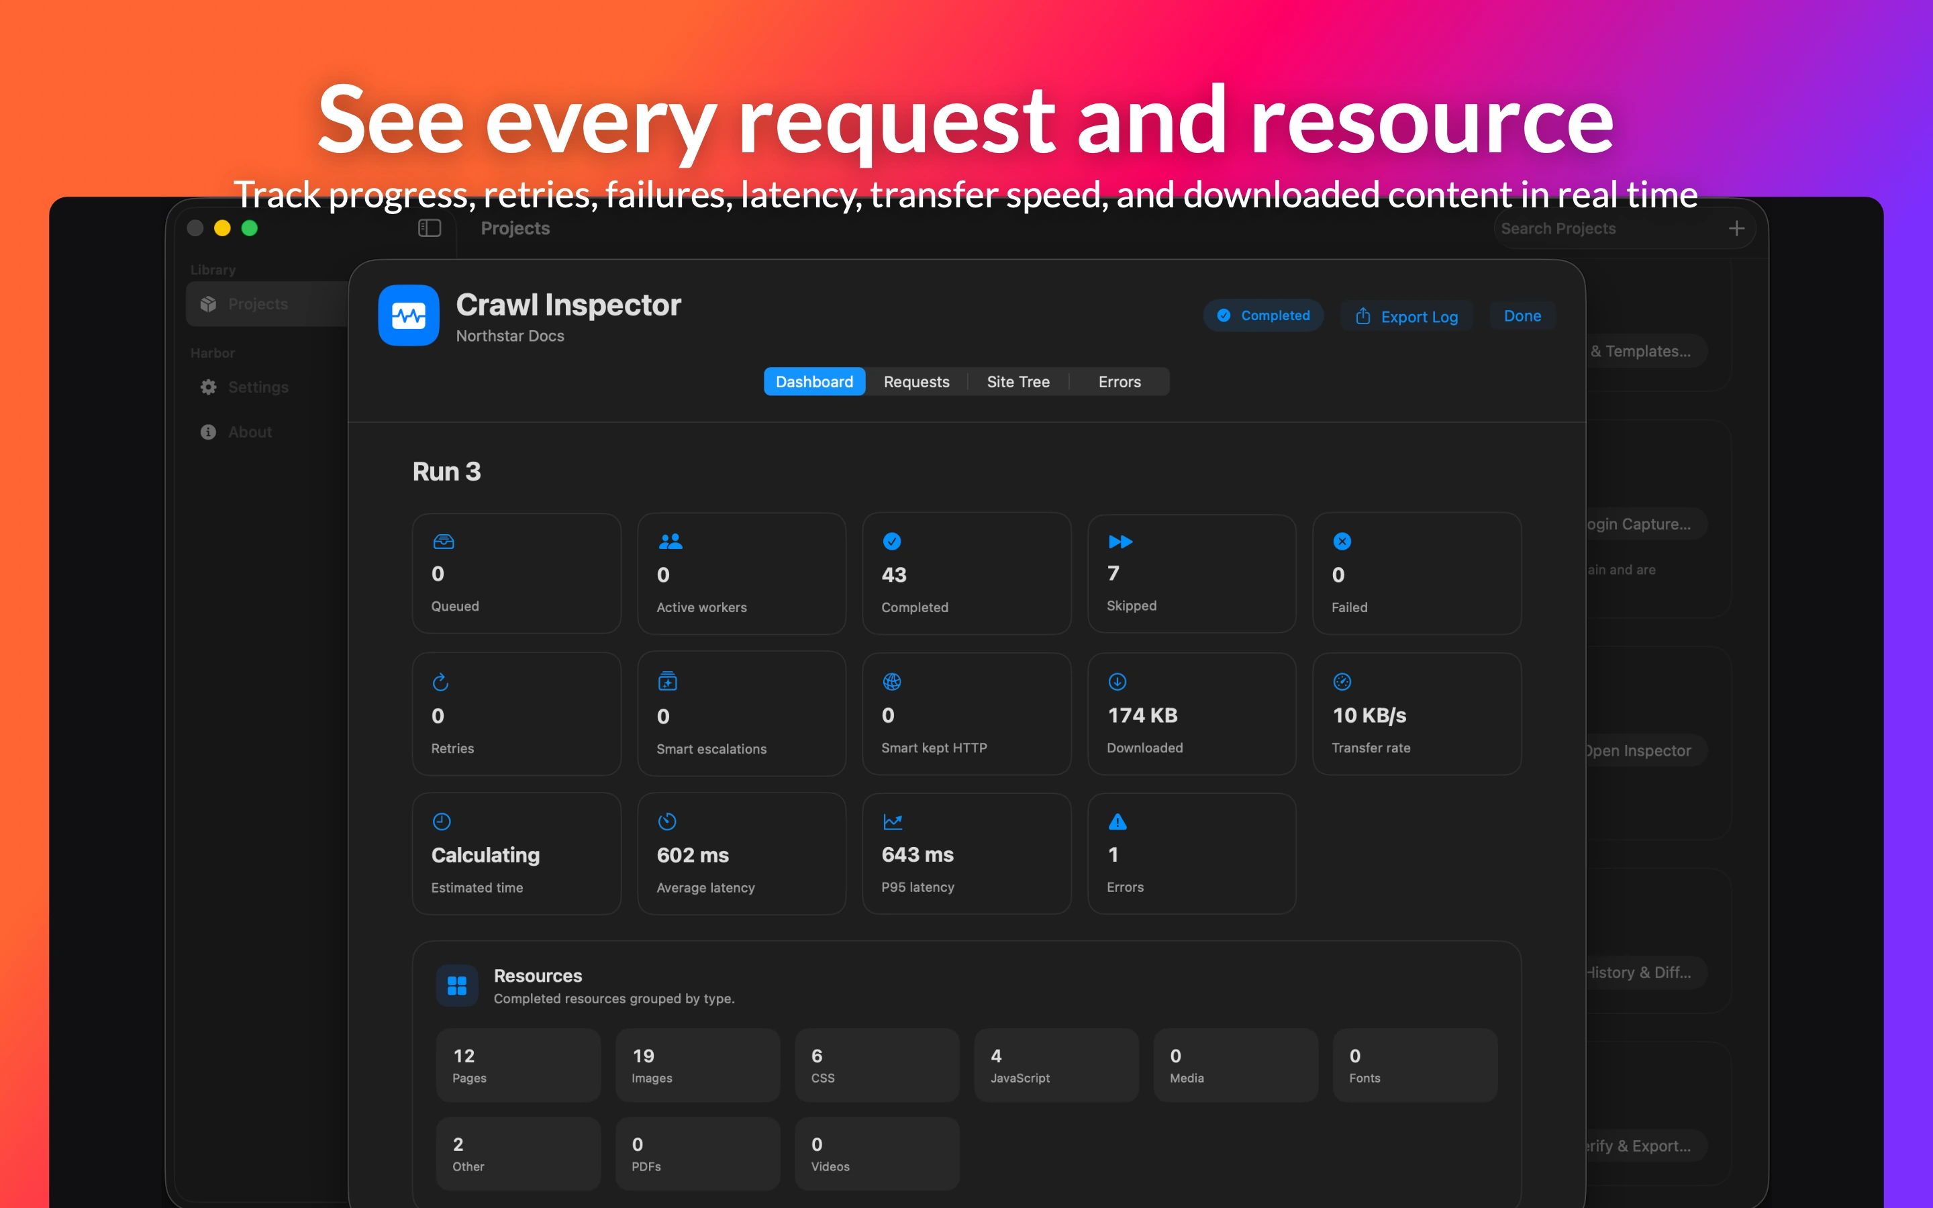Click the Search Projects field
The height and width of the screenshot is (1208, 1933).
click(1605, 228)
